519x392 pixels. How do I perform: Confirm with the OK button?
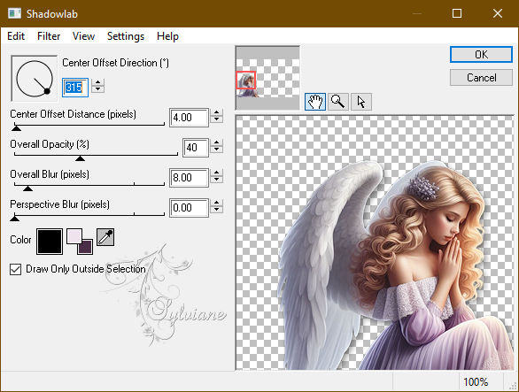pos(481,55)
